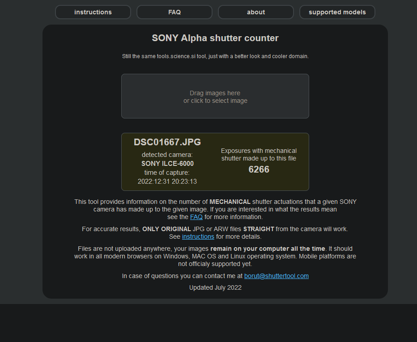This screenshot has width=417, height=342.
Task: Follow the instructions link in the paragraph
Action: [198, 237]
